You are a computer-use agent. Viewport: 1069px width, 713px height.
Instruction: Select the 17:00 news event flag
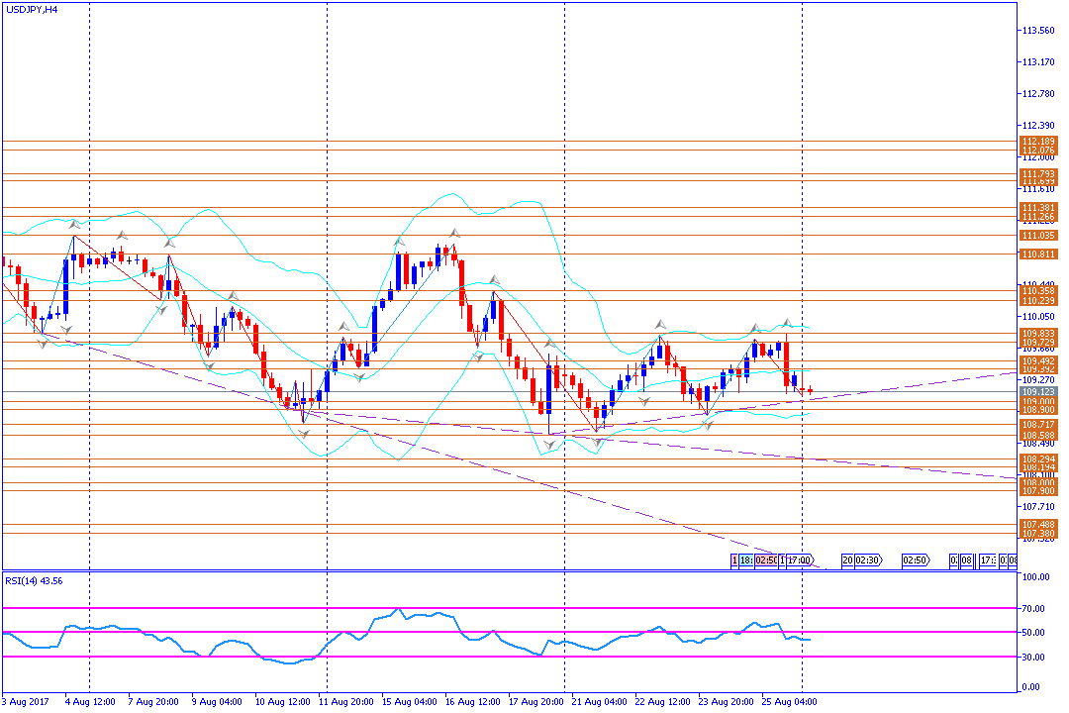pyautogui.click(x=800, y=560)
